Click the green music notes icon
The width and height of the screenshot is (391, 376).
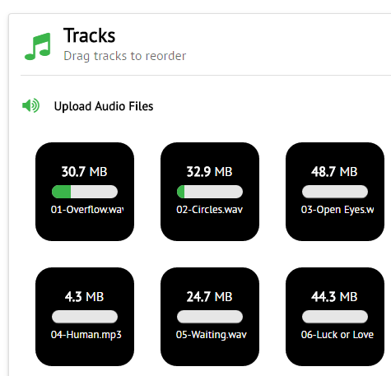(38, 46)
